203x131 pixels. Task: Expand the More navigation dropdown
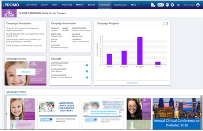point(135,5)
